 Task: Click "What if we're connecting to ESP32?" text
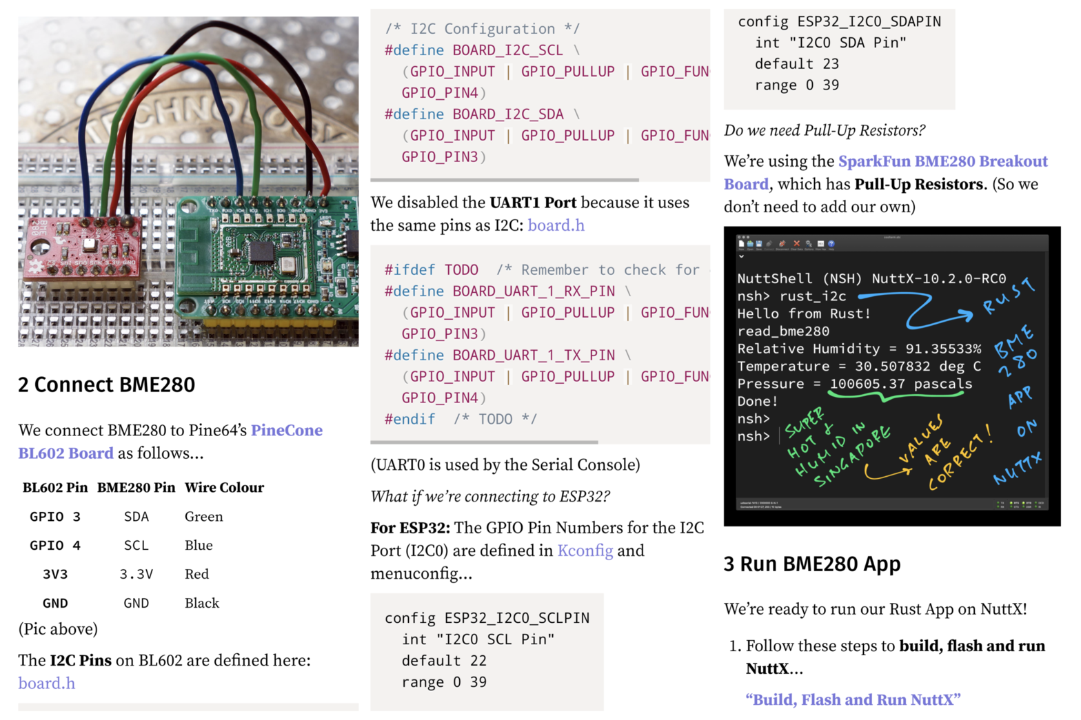pyautogui.click(x=490, y=497)
